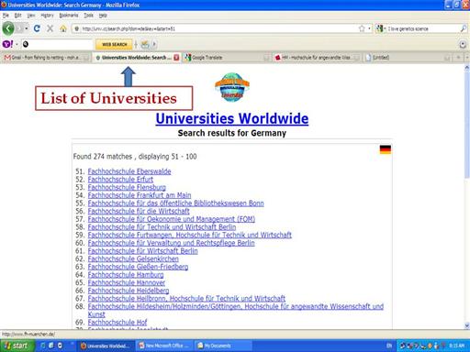Reload the page with the Refresh icon
Viewport: 470px width, 352px height.
click(x=37, y=28)
